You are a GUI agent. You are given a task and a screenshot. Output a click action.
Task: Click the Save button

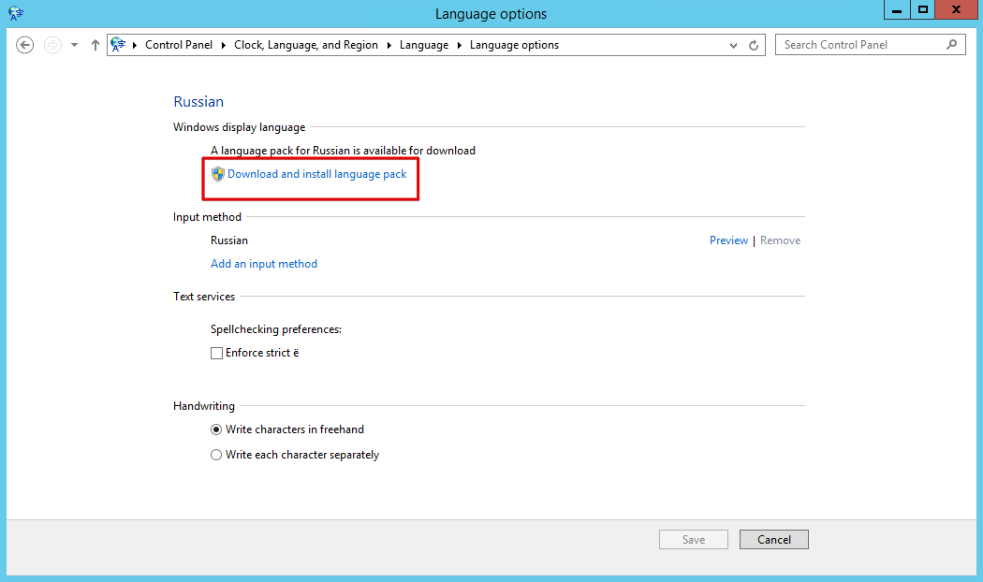(x=694, y=539)
